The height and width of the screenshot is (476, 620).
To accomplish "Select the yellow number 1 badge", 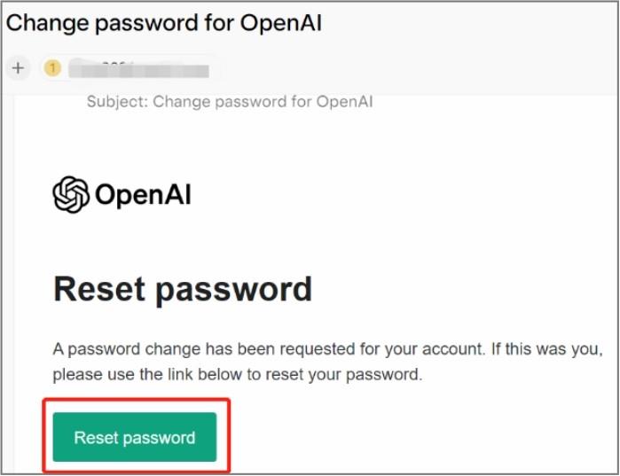I will click(x=52, y=68).
